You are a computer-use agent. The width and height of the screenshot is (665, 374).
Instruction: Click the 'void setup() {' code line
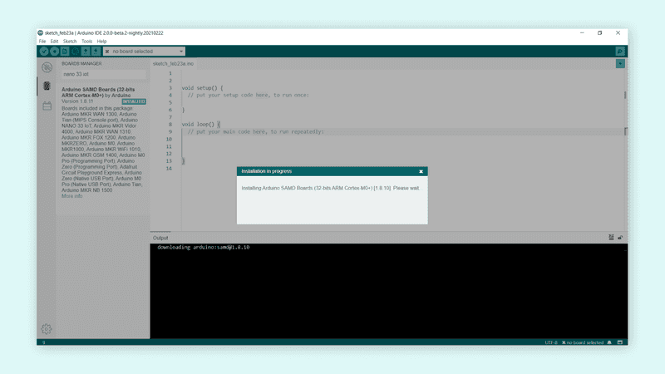tap(202, 88)
